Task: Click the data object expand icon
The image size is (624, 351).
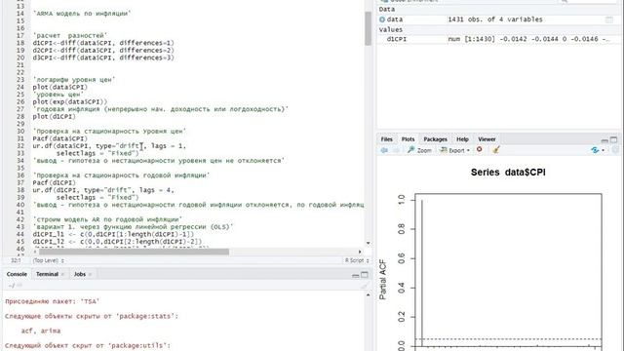Action: [382, 19]
